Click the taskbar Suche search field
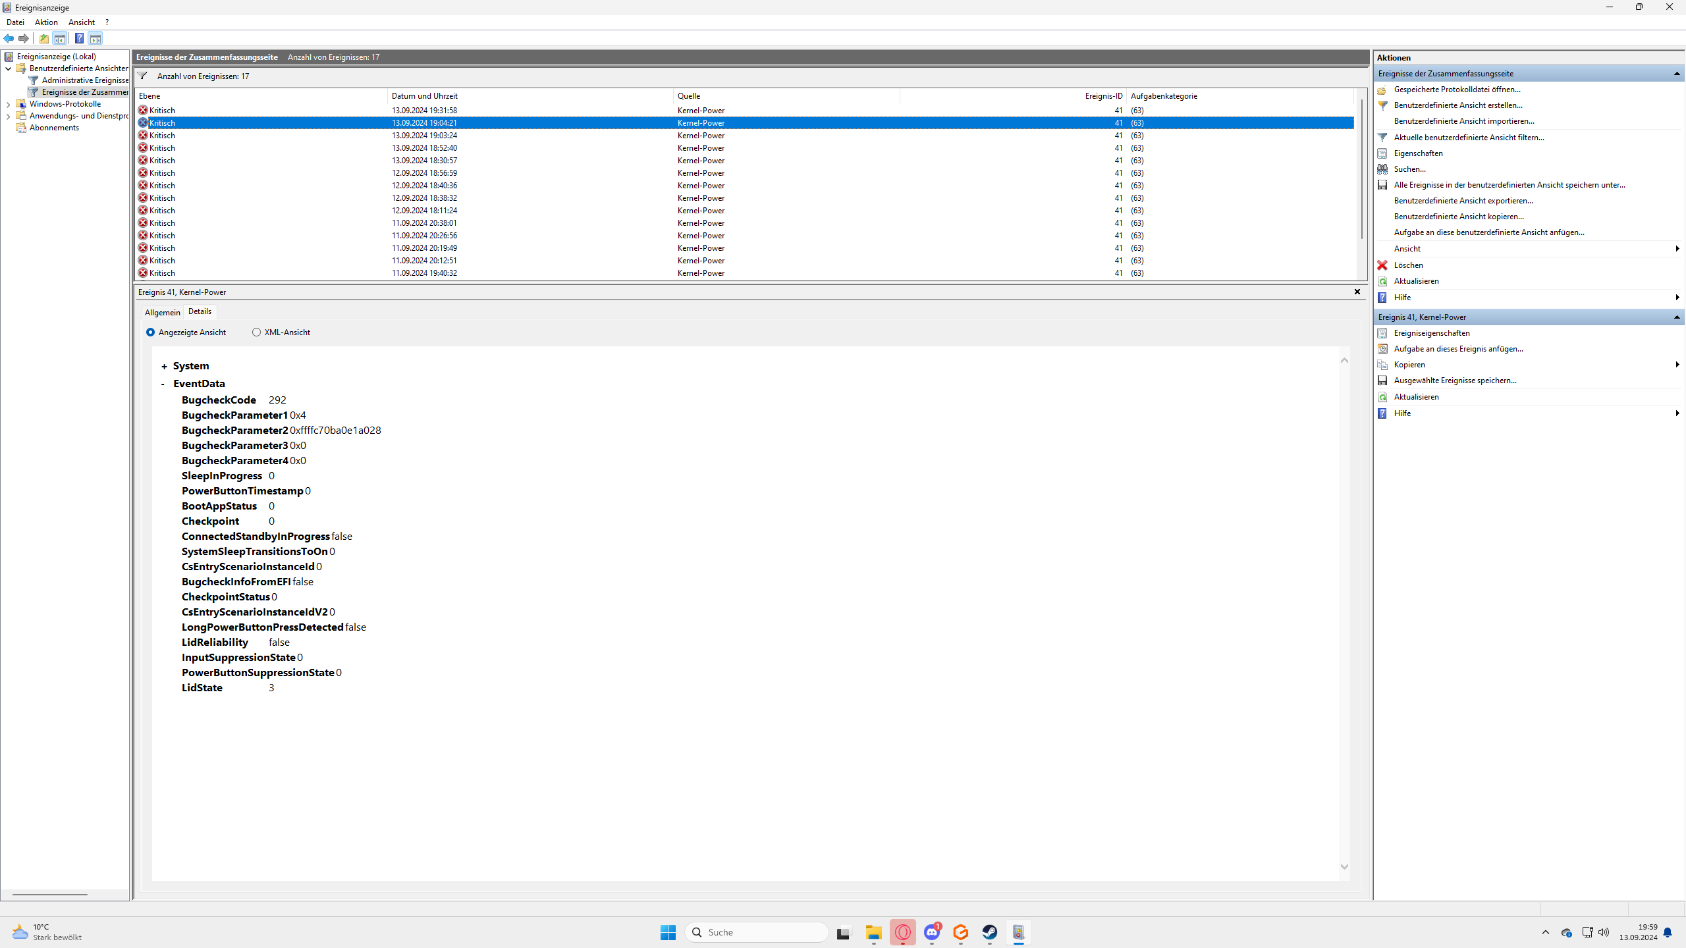The width and height of the screenshot is (1686, 948). tap(756, 932)
